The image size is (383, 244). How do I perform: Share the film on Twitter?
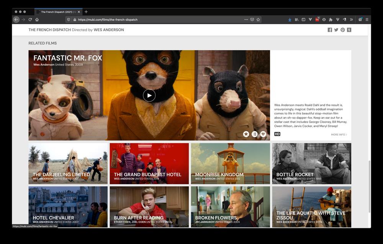[x=336, y=30]
